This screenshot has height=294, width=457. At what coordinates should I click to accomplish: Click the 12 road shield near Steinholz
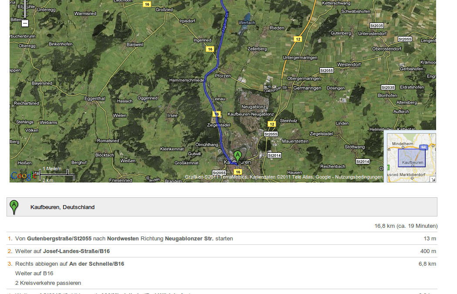(272, 124)
